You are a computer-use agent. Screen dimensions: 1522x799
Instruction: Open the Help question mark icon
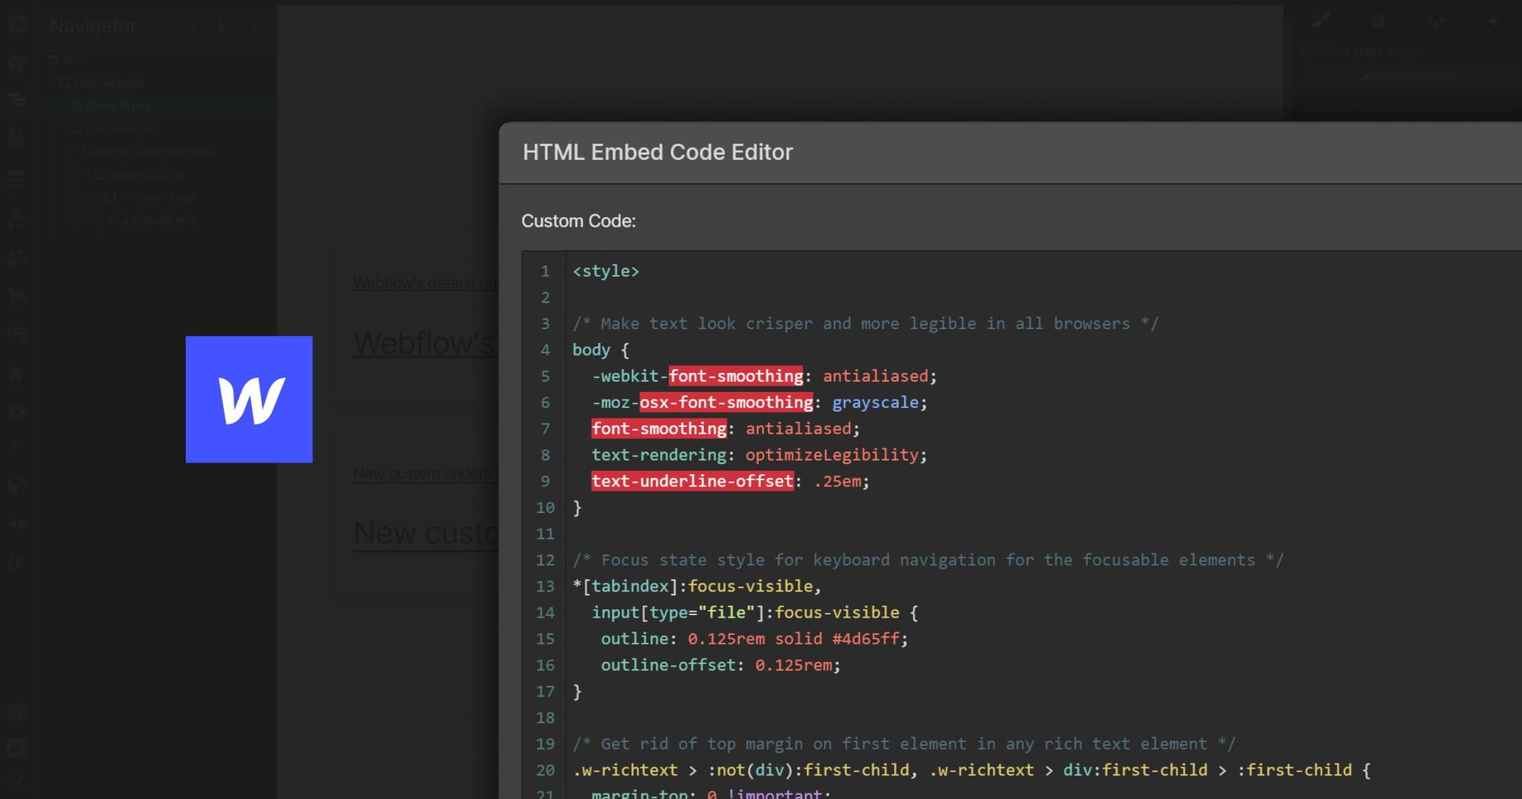(x=17, y=712)
